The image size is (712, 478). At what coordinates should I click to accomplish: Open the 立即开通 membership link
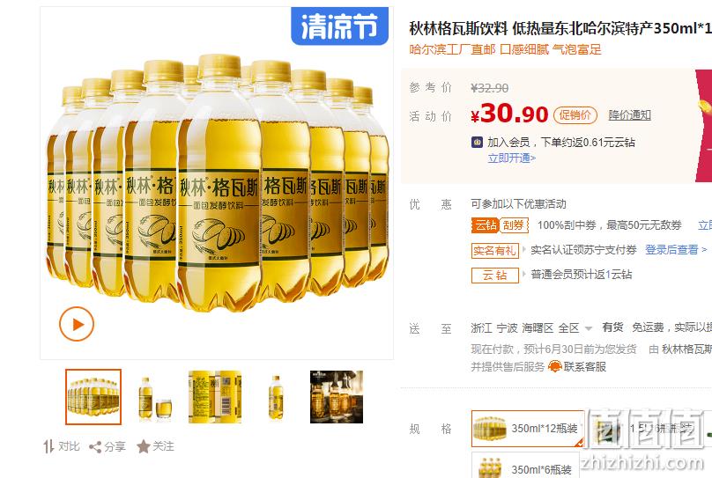coord(512,158)
